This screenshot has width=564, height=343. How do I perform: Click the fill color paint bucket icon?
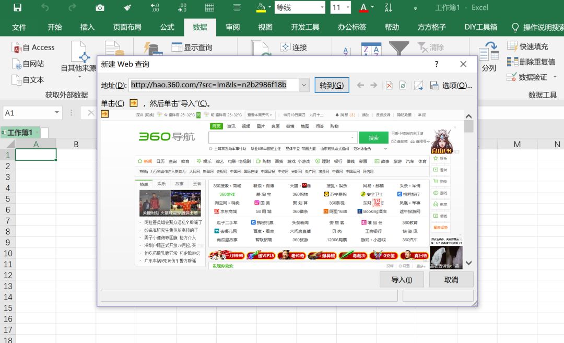click(x=261, y=7)
